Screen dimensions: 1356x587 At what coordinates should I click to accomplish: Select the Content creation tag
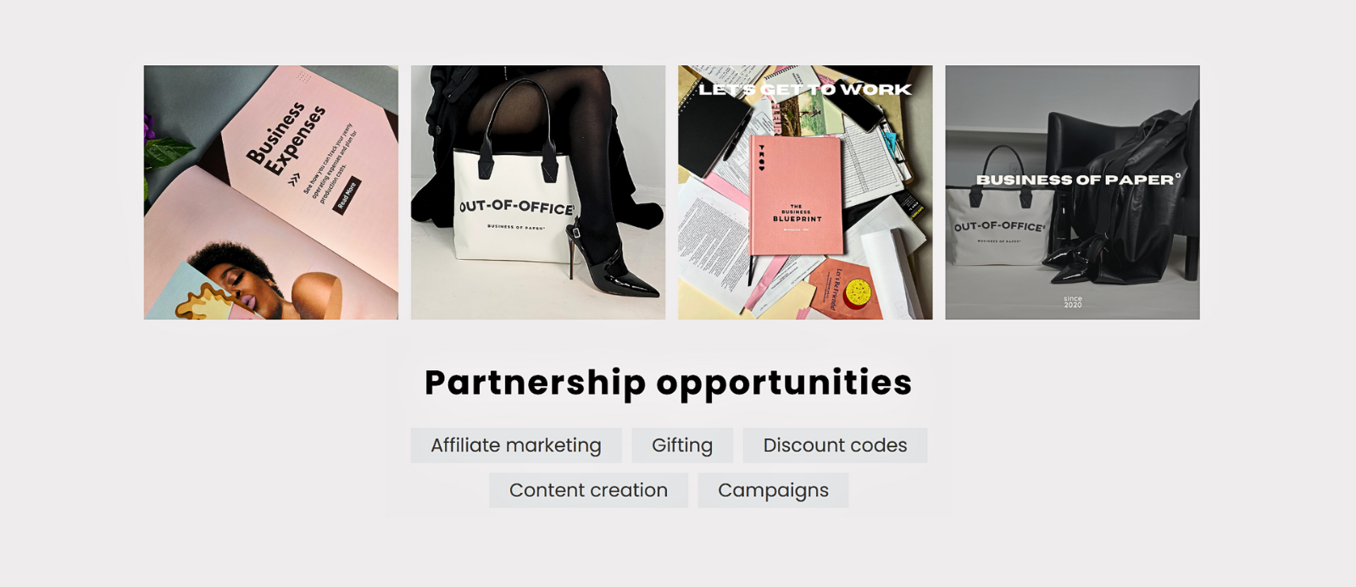[588, 490]
